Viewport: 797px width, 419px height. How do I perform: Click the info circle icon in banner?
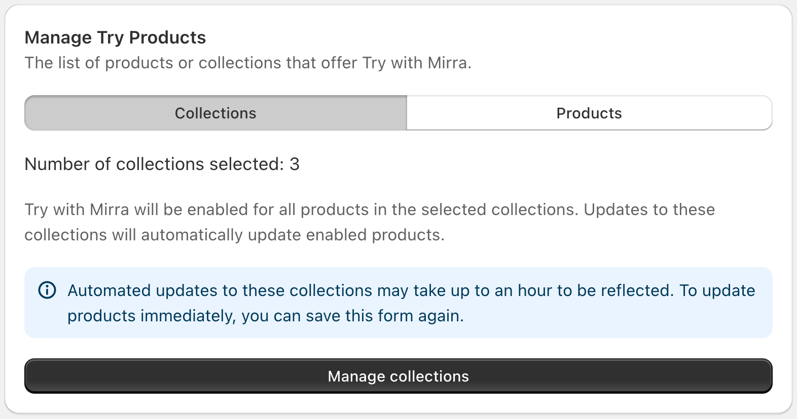47,290
